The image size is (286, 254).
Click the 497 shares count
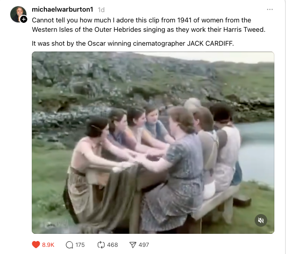(144, 245)
